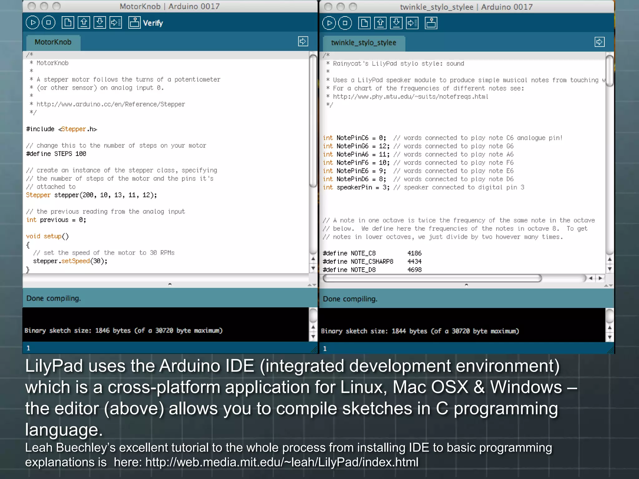Click Upload icon in twinkle_stylo_stylee window

(x=412, y=23)
